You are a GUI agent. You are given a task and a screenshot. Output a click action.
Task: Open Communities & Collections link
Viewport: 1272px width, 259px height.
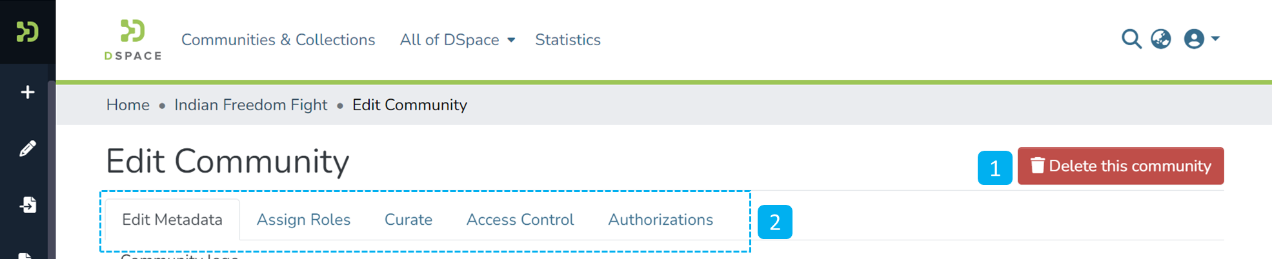(278, 40)
